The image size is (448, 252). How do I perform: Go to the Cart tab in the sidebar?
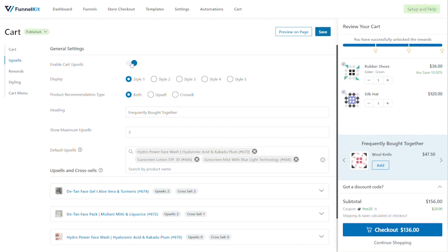click(13, 50)
